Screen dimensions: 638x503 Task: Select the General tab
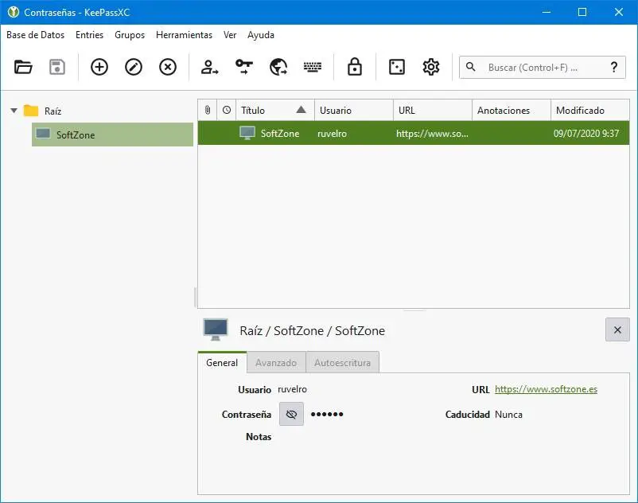[x=222, y=362]
